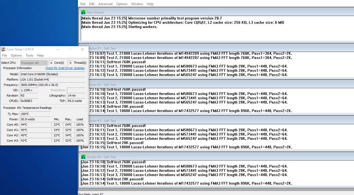Expand the Select CPU Processor #0 dropdown
354x195 pixels.
34,63
